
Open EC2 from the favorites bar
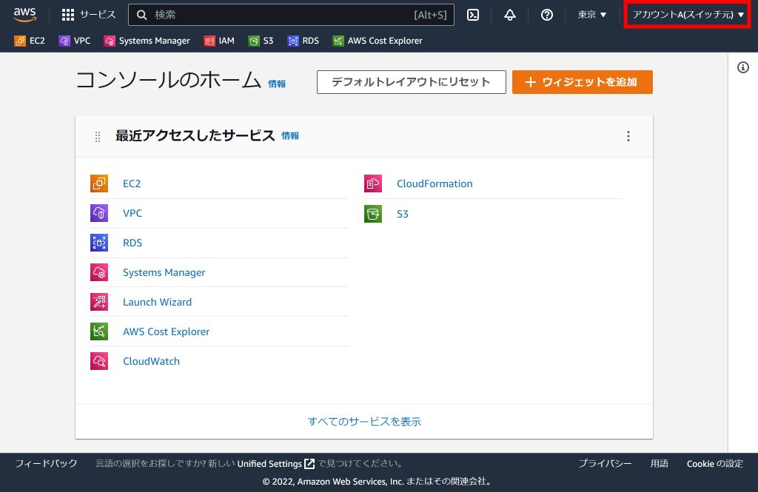coord(30,41)
